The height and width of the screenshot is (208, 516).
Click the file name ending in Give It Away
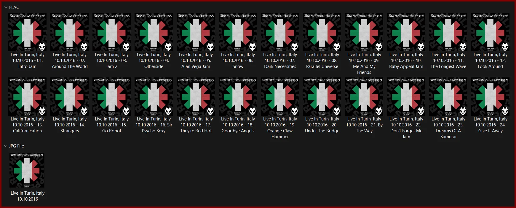click(491, 125)
